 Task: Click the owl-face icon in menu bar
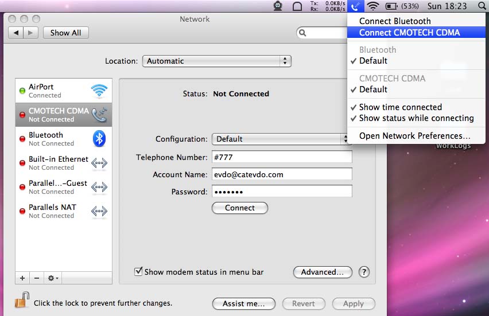(x=278, y=6)
